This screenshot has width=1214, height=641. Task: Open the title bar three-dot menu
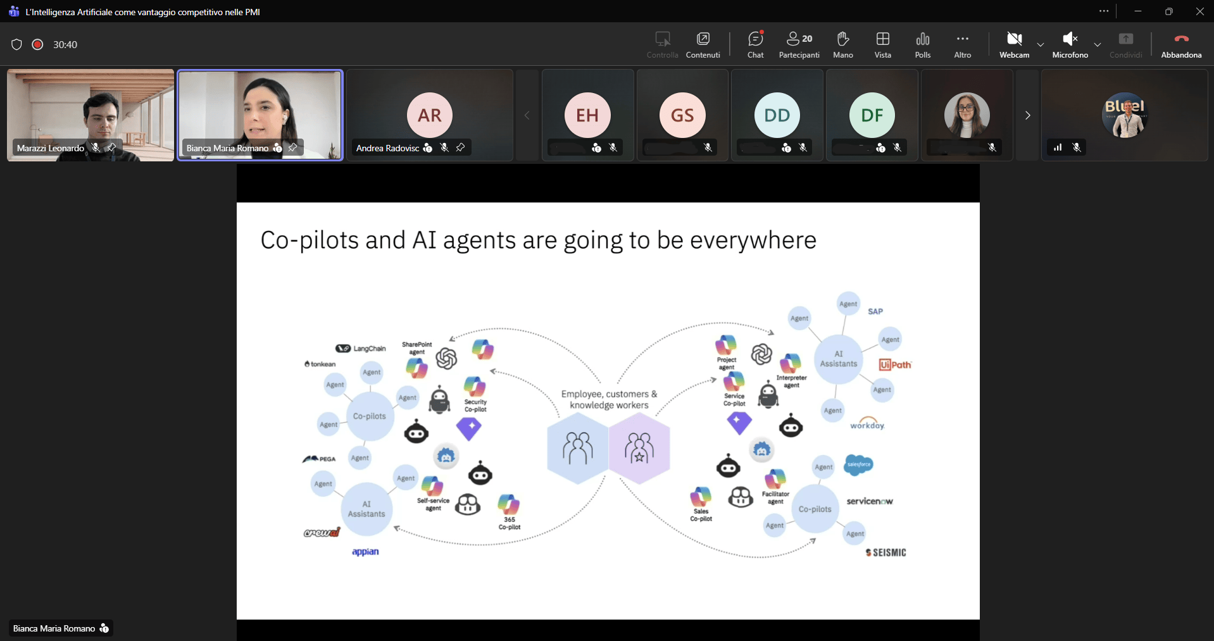pyautogui.click(x=1104, y=11)
